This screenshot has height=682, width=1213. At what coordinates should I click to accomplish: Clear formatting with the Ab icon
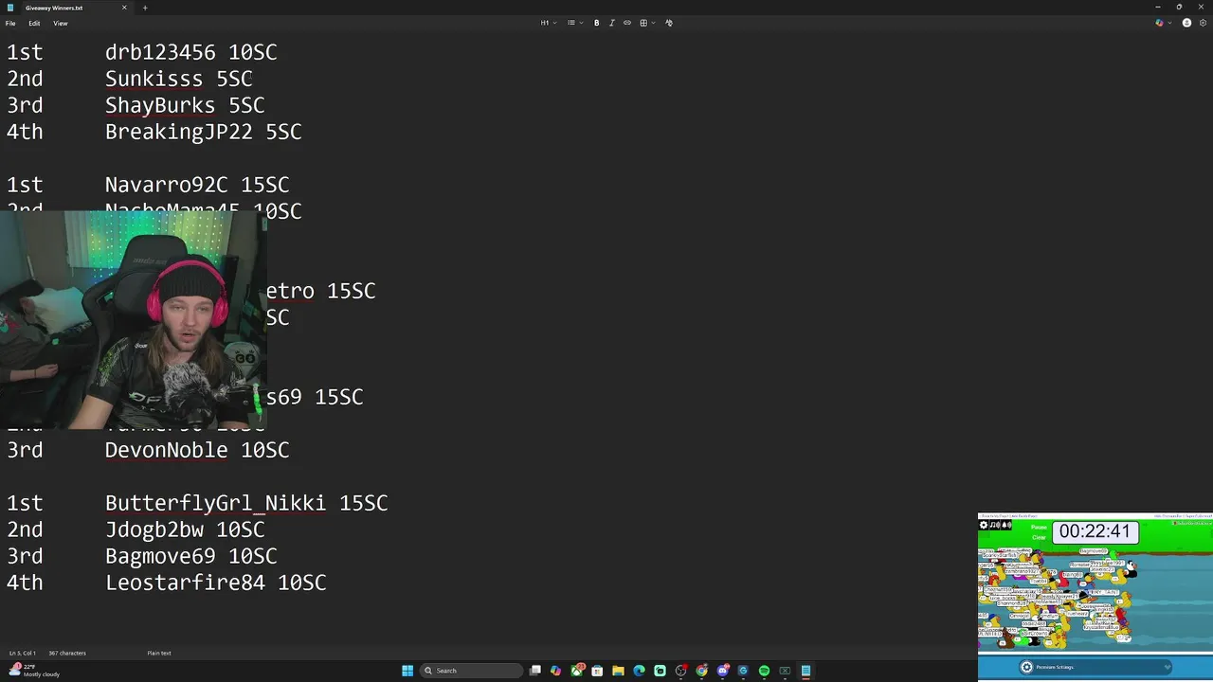click(x=669, y=23)
